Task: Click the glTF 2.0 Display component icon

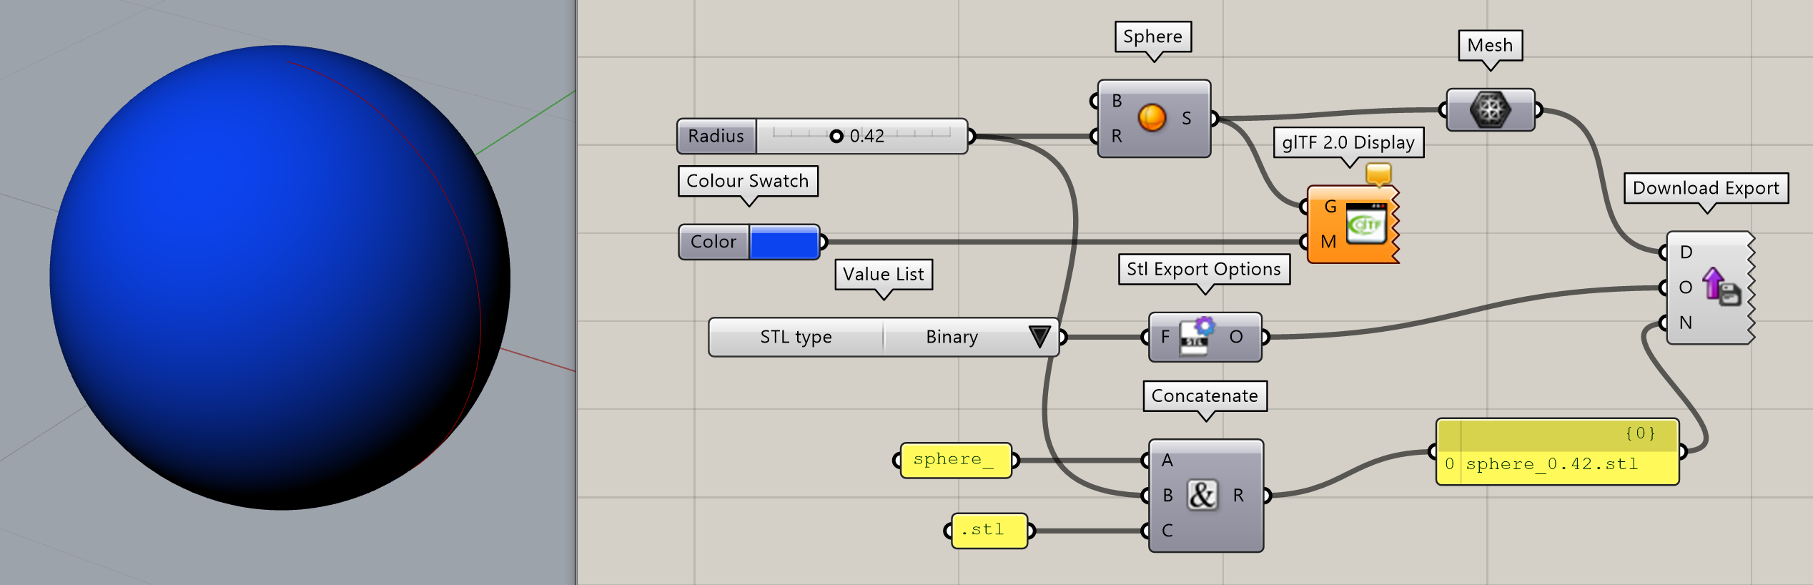Action: [x=1365, y=225]
